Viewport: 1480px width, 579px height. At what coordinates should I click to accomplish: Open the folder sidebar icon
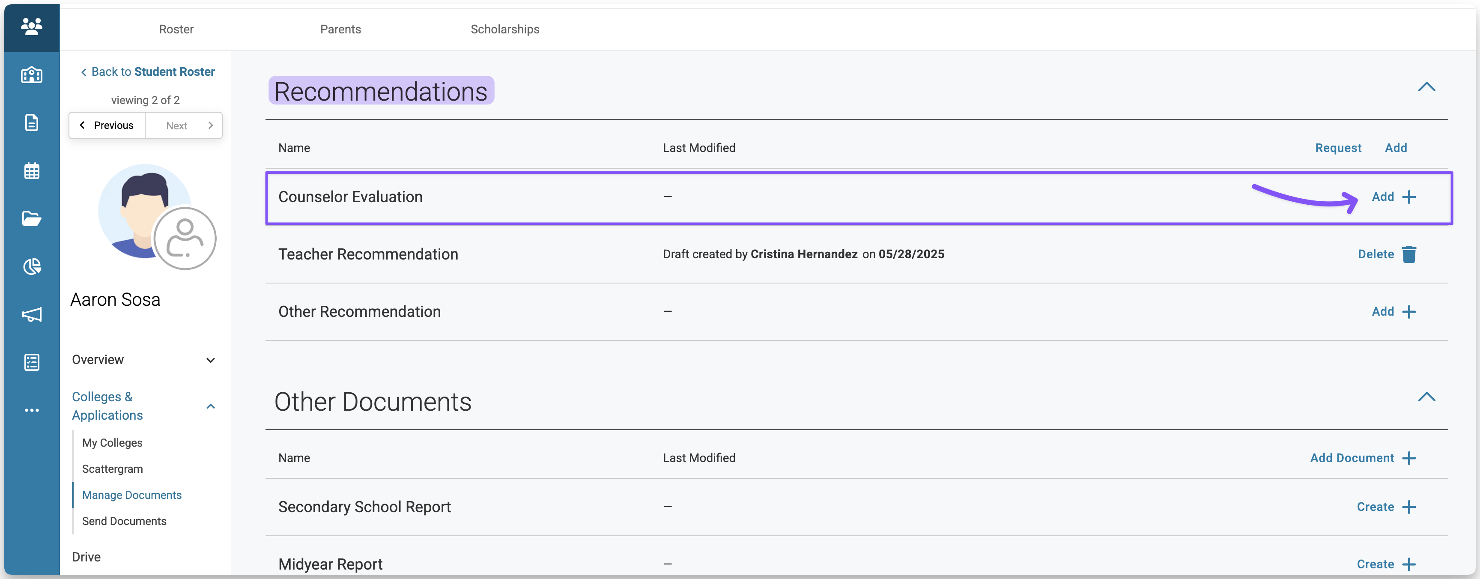point(32,218)
